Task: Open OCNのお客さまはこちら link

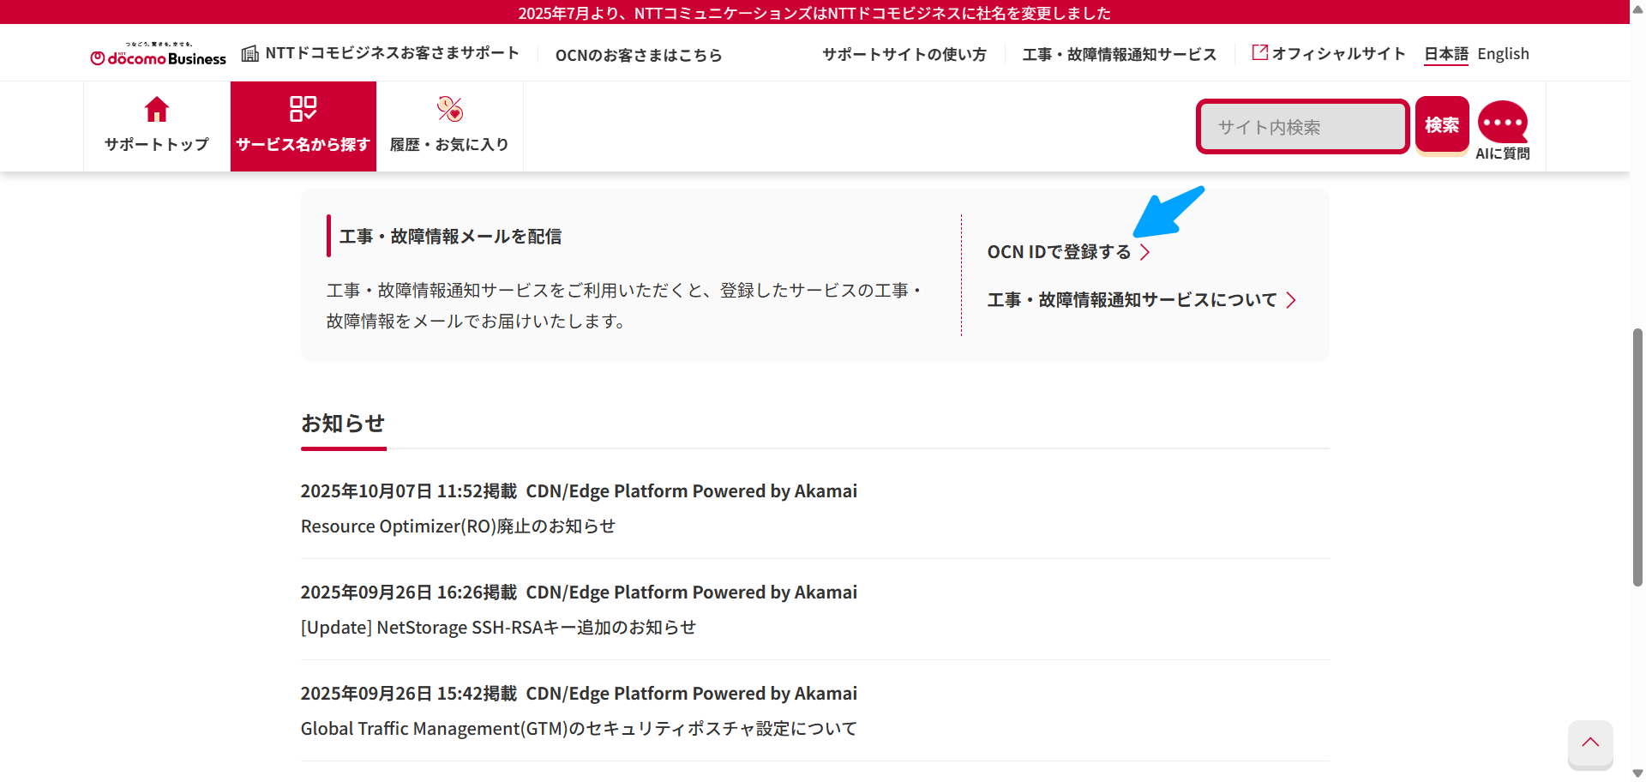Action: coord(639,56)
